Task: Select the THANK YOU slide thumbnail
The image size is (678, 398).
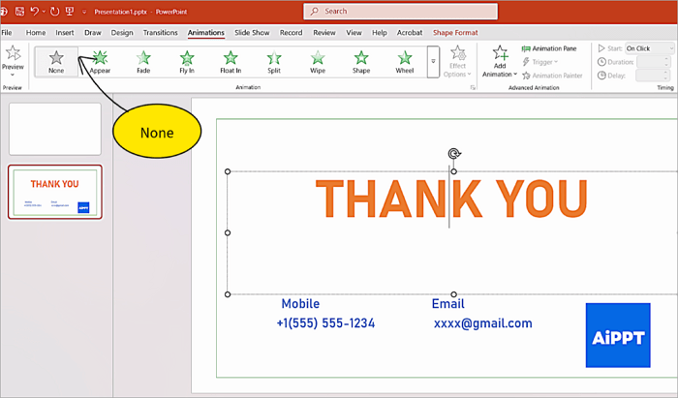Action: coord(55,191)
